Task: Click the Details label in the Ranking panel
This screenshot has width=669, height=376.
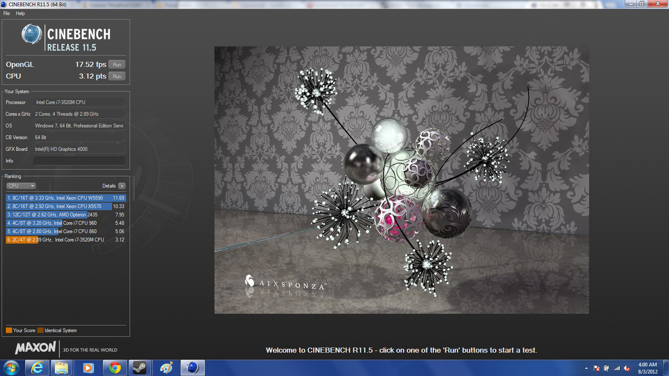Action: (x=109, y=186)
